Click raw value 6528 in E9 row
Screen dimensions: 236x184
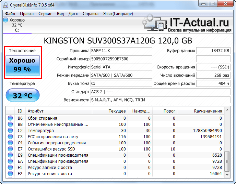point(217,155)
